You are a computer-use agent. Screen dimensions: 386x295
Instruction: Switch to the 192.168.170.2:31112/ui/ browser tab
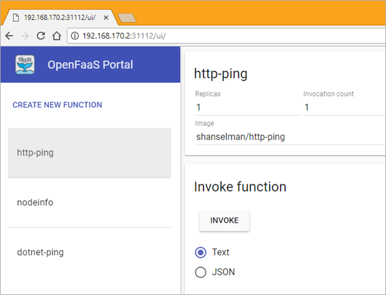[59, 18]
